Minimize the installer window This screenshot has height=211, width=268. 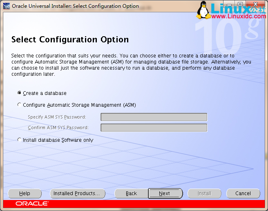(229, 4)
